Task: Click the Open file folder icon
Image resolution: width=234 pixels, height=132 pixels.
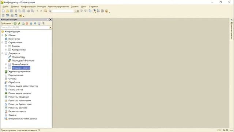Action: 7,11
